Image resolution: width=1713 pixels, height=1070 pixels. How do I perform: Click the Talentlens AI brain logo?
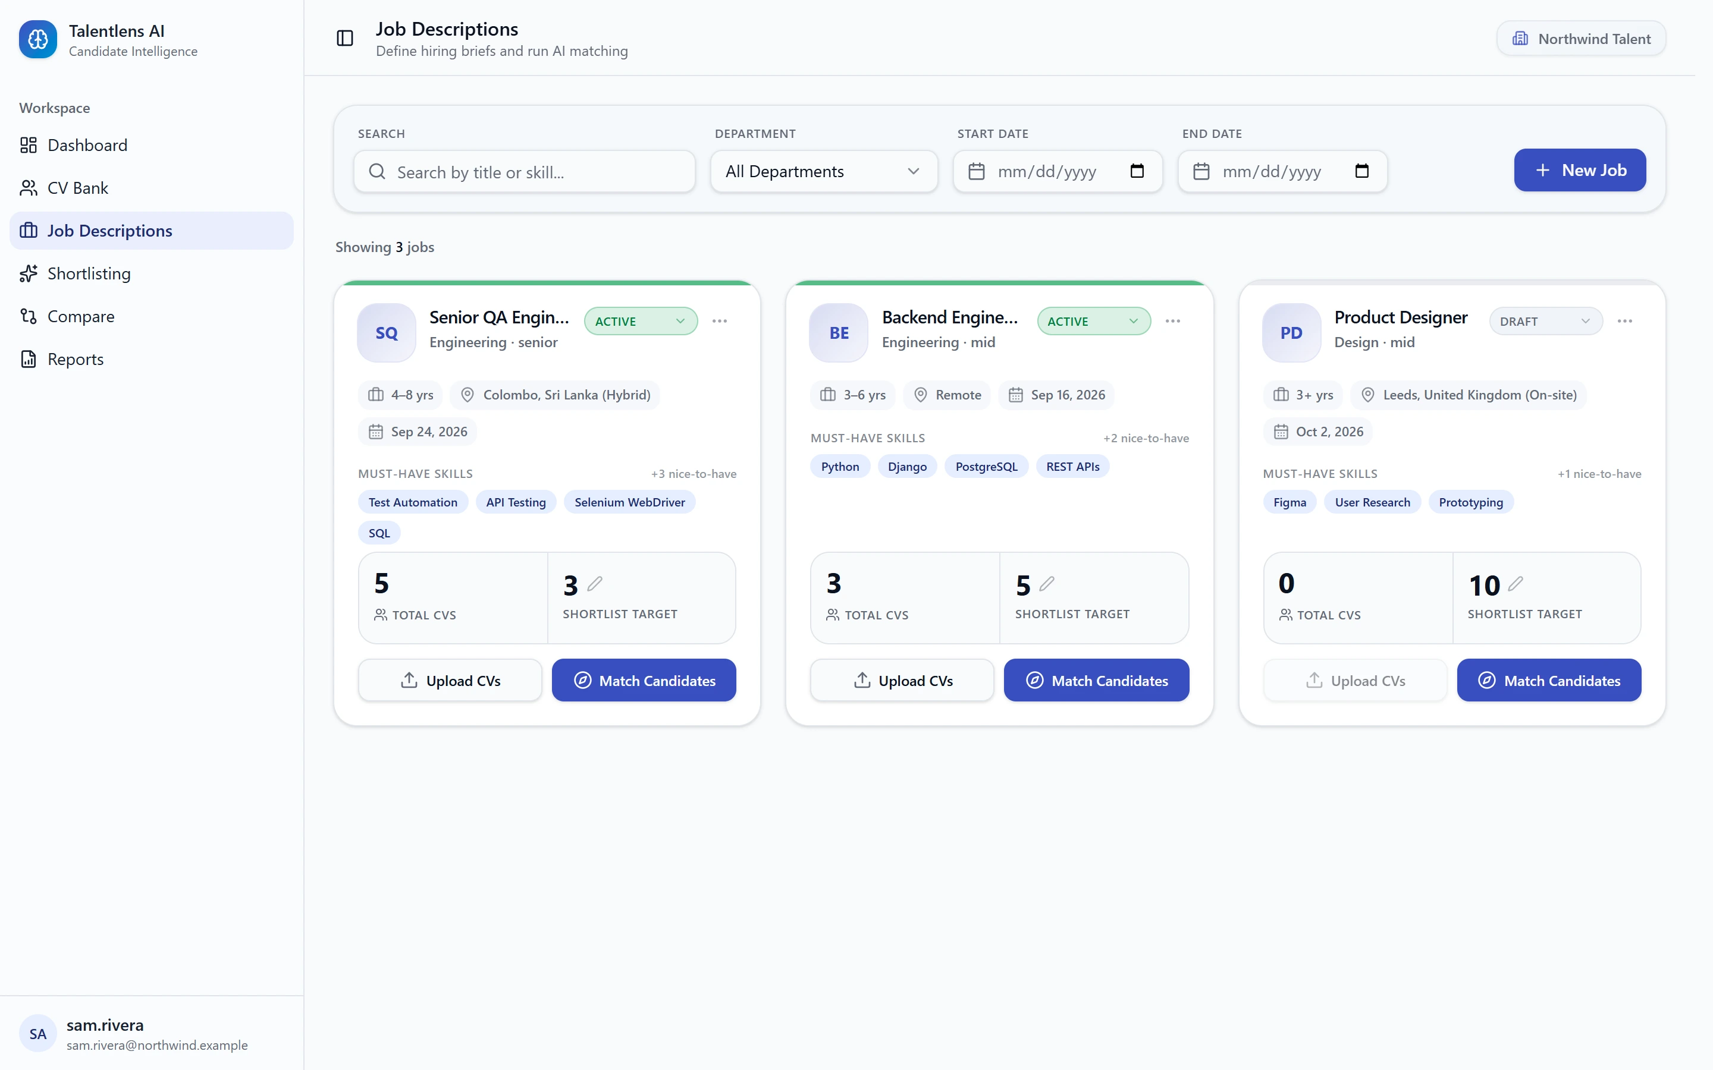tap(38, 39)
